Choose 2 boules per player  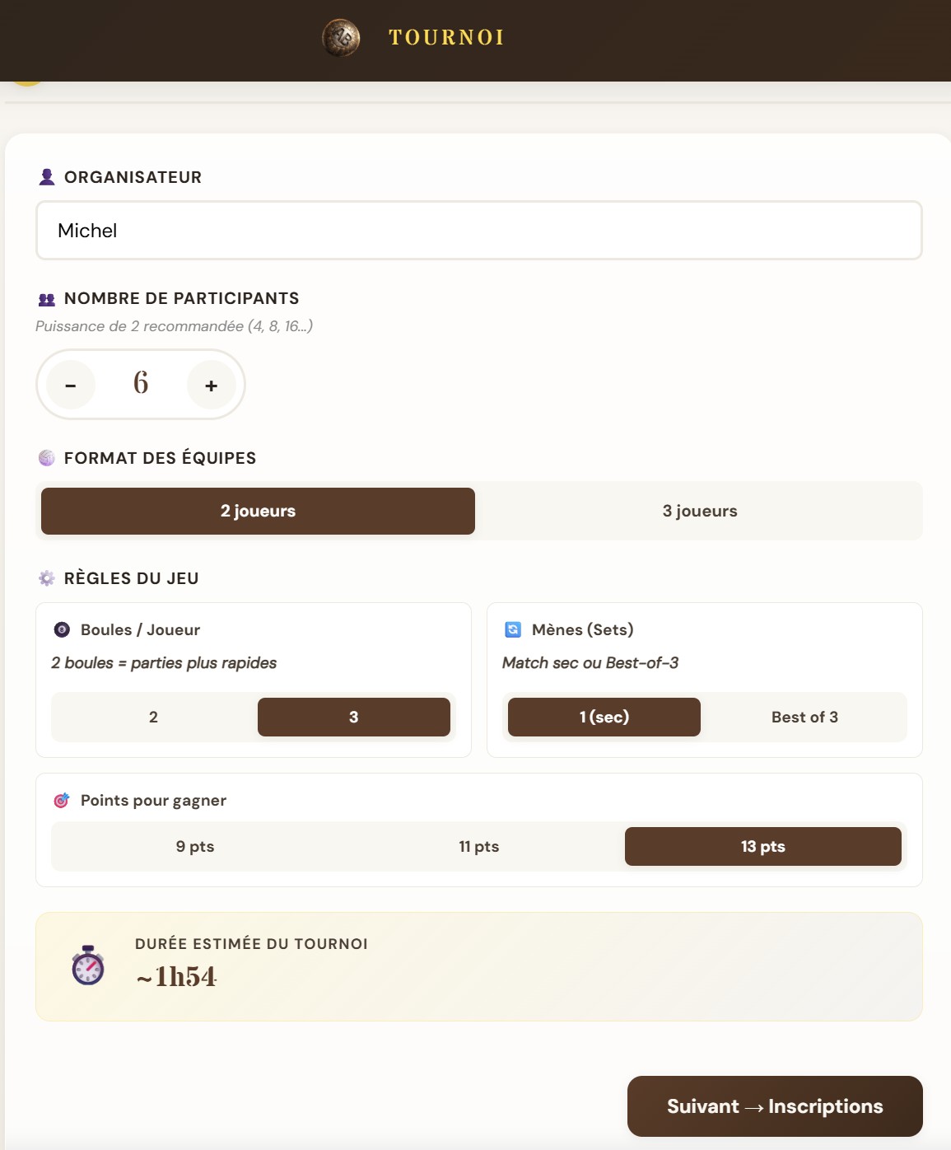point(153,717)
